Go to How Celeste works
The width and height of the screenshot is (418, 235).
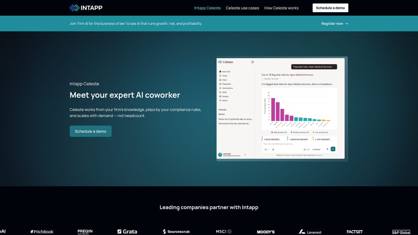281,8
